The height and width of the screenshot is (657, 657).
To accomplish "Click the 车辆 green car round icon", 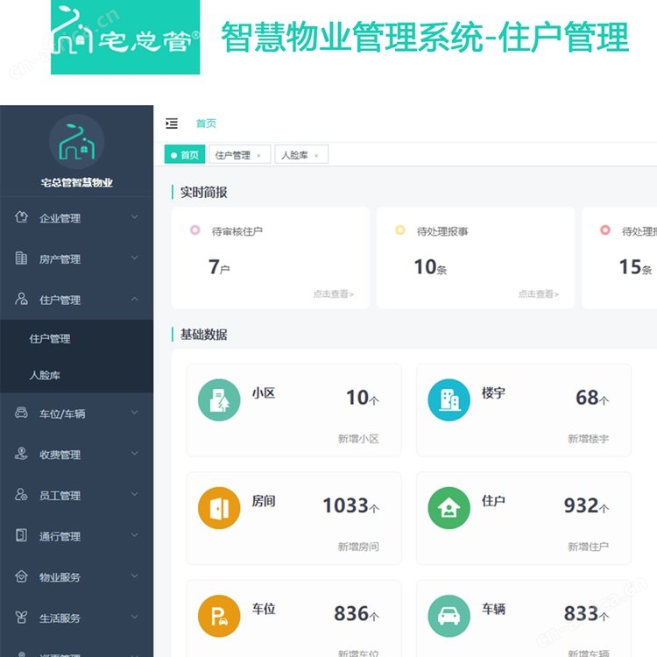I will [449, 616].
